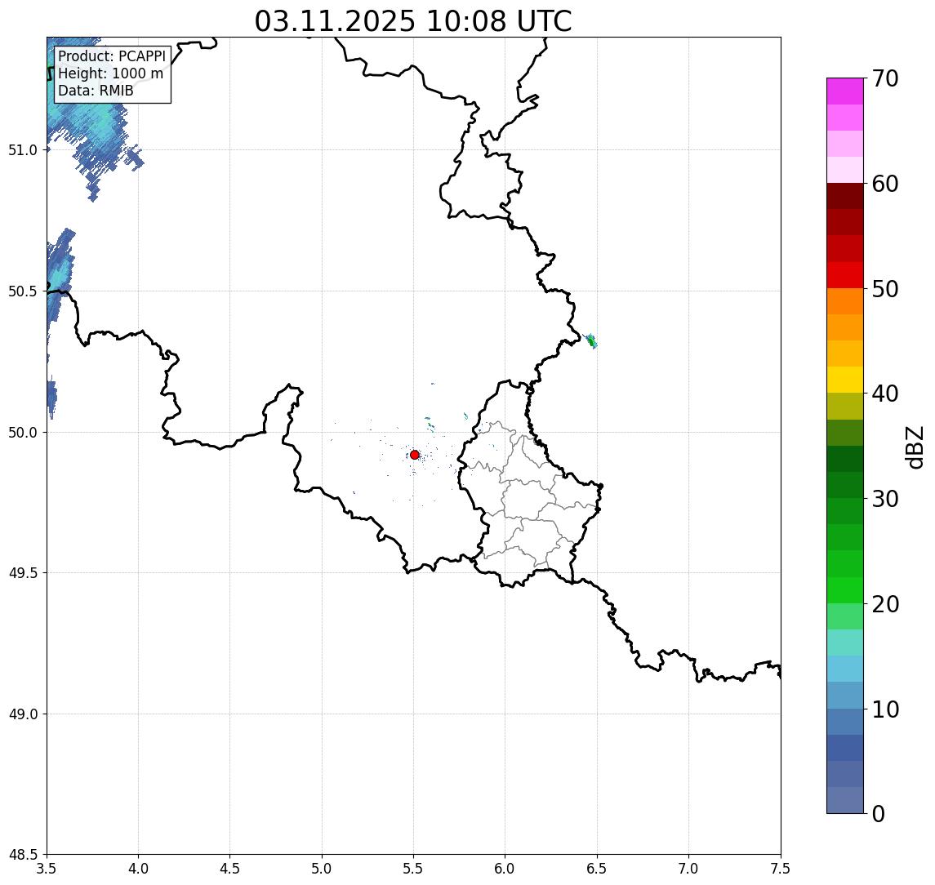This screenshot has width=935, height=885.
Task: Click the colorbar tick label 20
Action: [x=885, y=604]
